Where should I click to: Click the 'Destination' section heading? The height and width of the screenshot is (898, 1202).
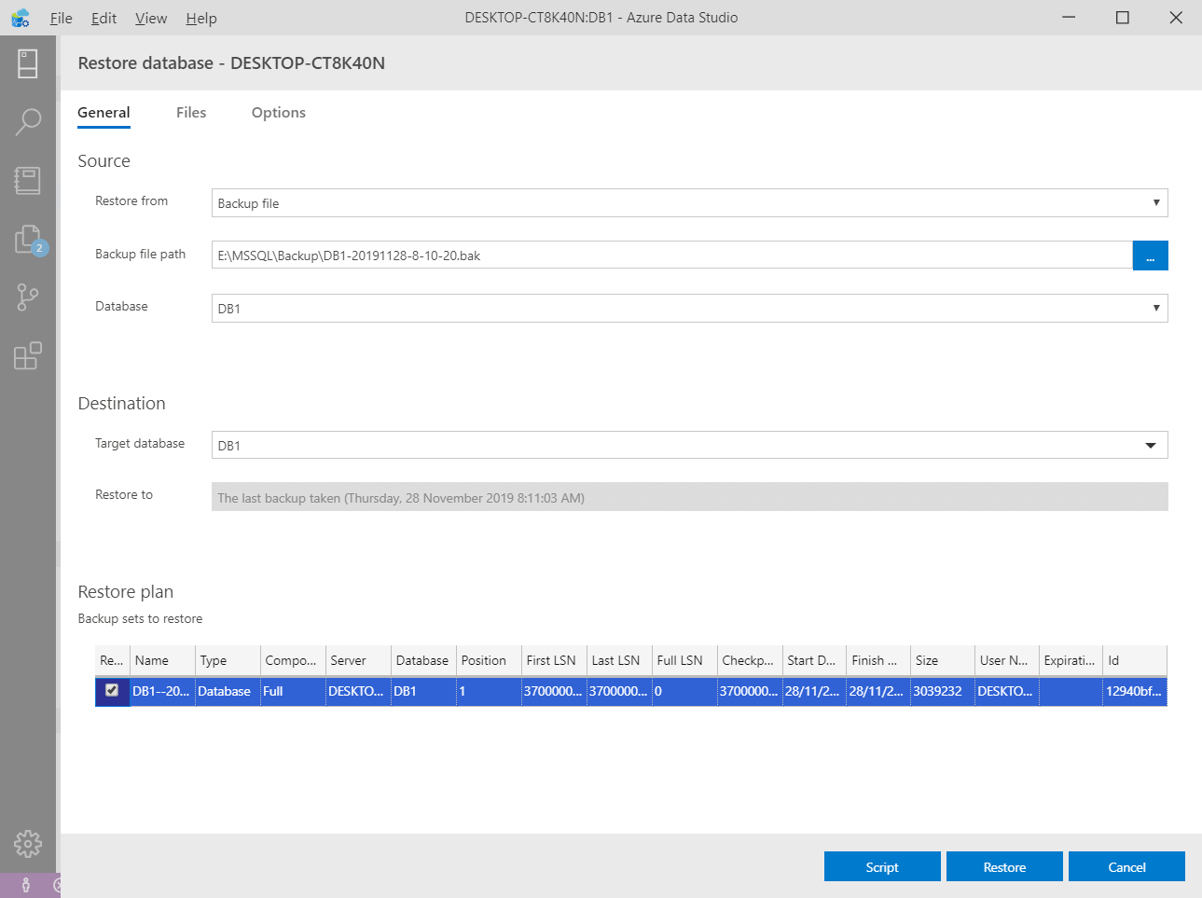(x=122, y=404)
